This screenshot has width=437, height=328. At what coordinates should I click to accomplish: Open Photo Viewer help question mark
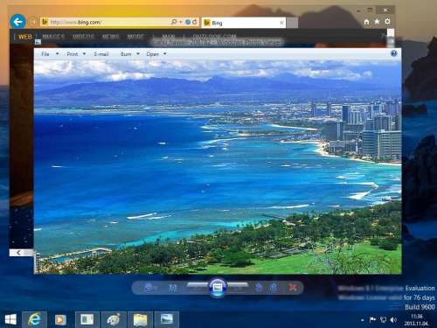394,53
